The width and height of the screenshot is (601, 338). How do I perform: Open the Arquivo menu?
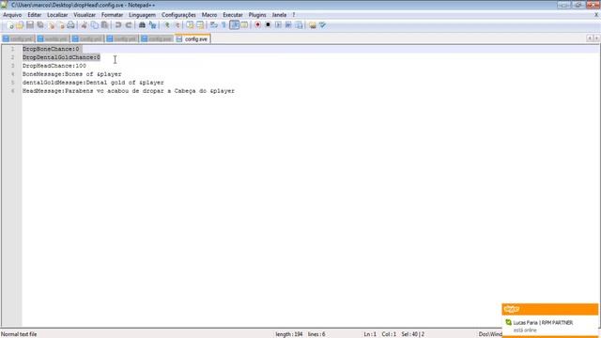pos(12,15)
